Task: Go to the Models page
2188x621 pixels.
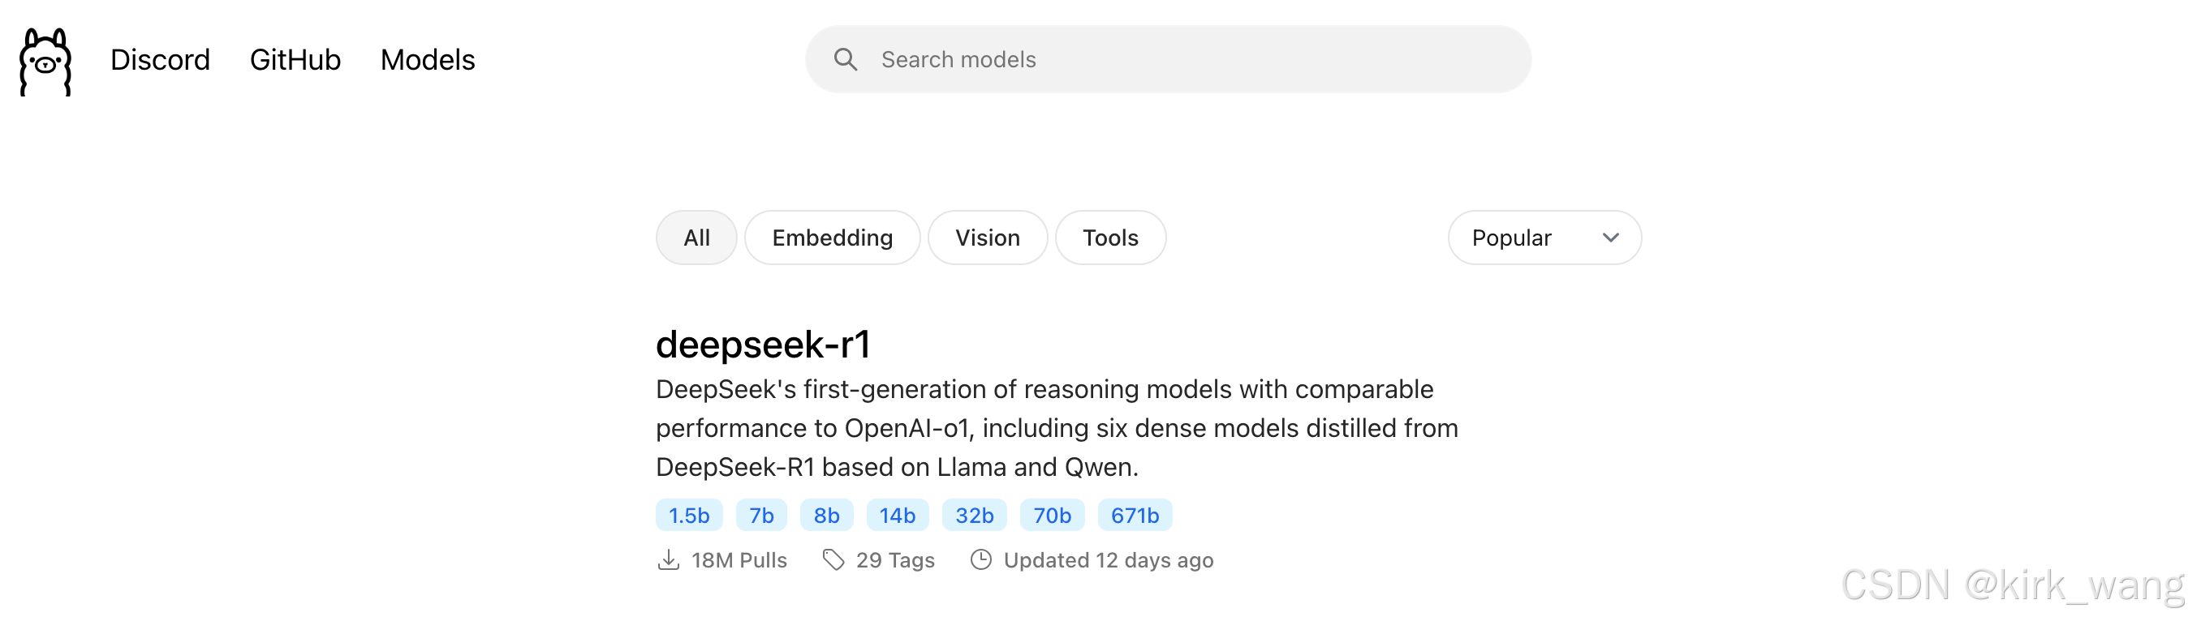Action: 427,59
